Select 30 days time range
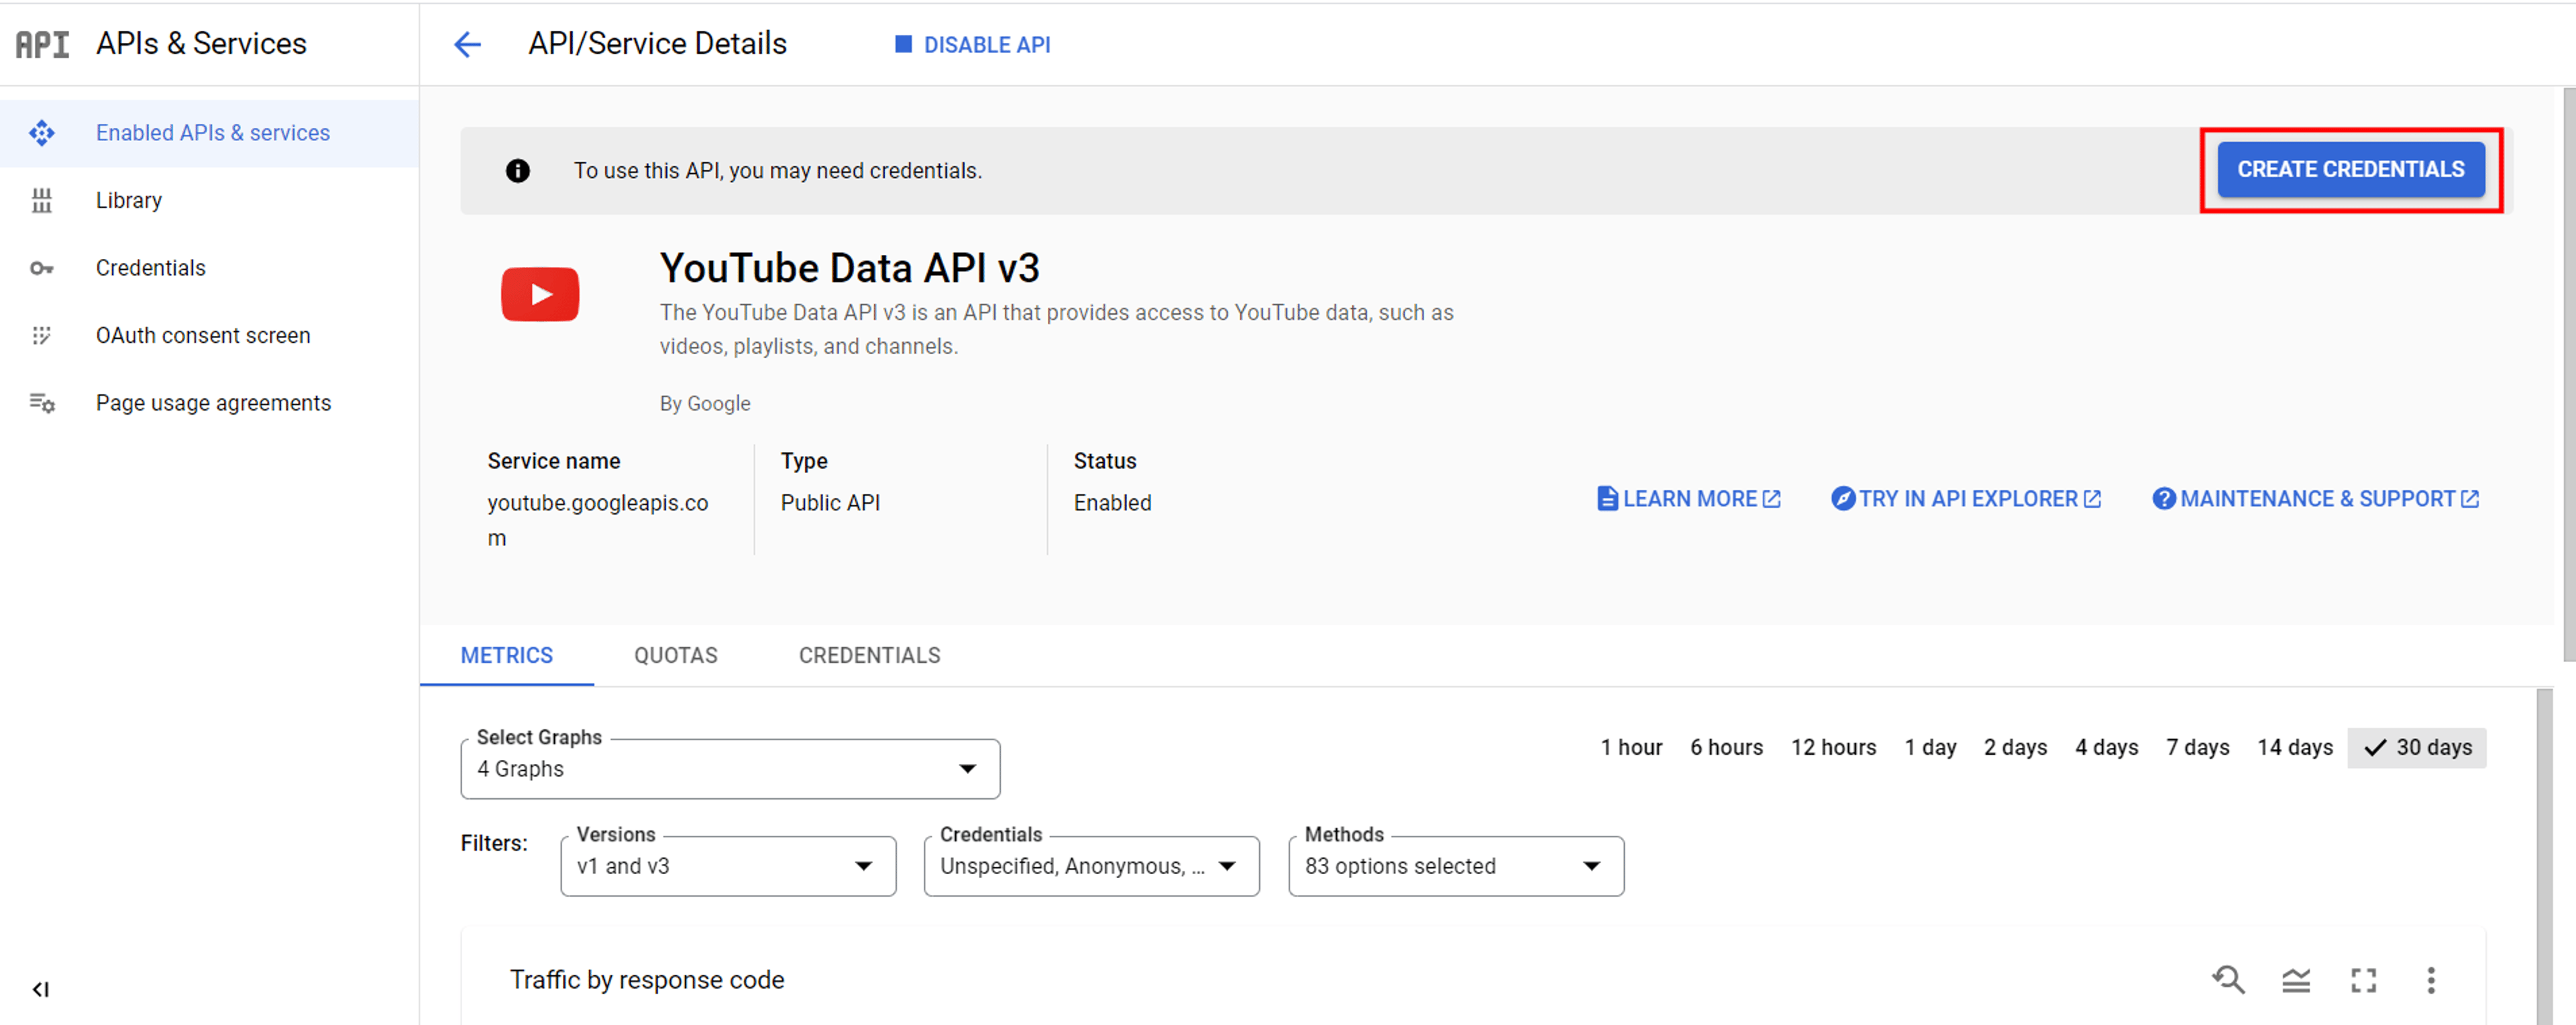2576x1025 pixels. click(x=2417, y=747)
